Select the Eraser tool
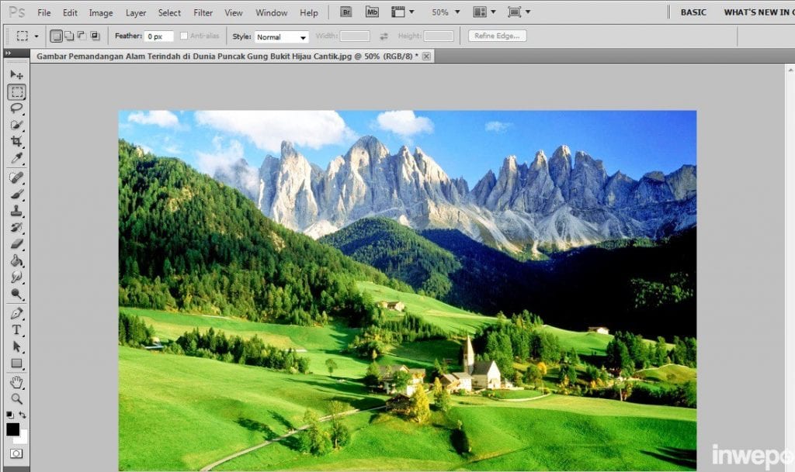Screen dimensions: 795x472 (16, 244)
